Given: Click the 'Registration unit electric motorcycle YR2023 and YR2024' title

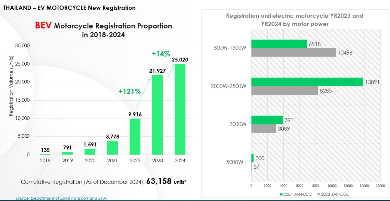Looking at the screenshot, I should click(x=295, y=20).
